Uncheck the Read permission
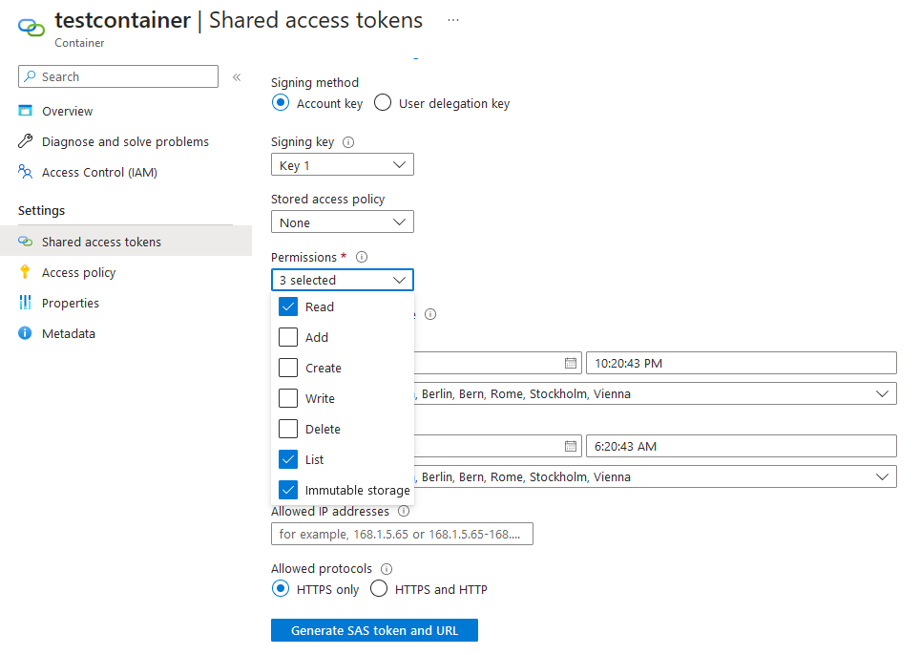This screenshot has height=655, width=920. pyautogui.click(x=288, y=306)
